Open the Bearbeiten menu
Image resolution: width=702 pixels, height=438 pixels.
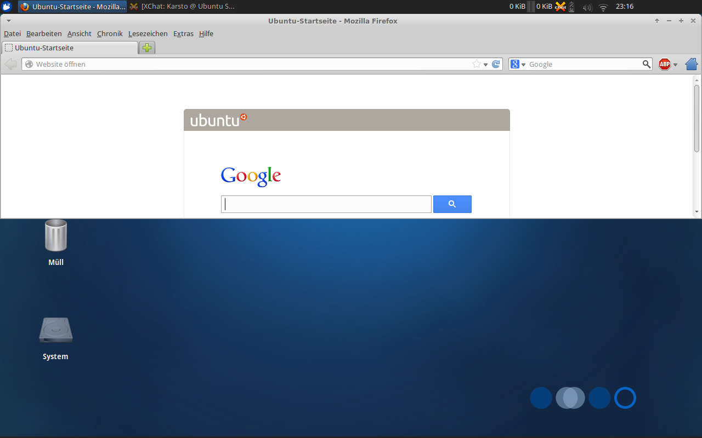click(44, 33)
